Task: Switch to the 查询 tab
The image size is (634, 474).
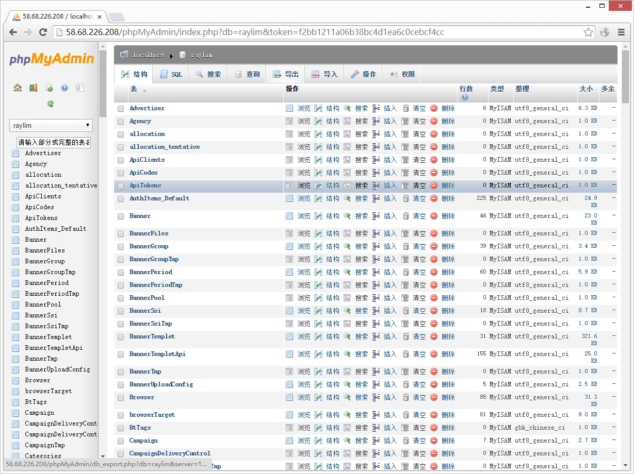Action: click(247, 74)
